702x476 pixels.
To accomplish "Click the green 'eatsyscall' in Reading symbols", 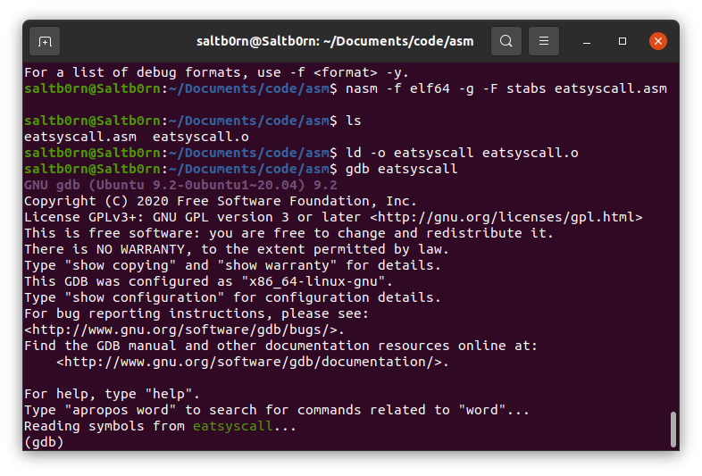I will coord(232,426).
